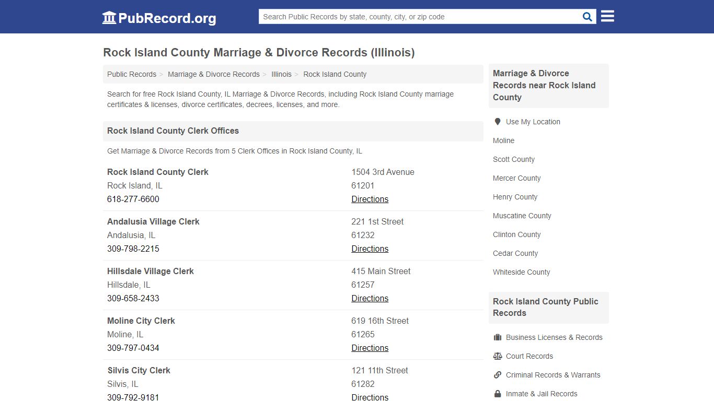Open Hillsdale Village Clerk listing
This screenshot has height=401, width=714.
click(x=151, y=271)
